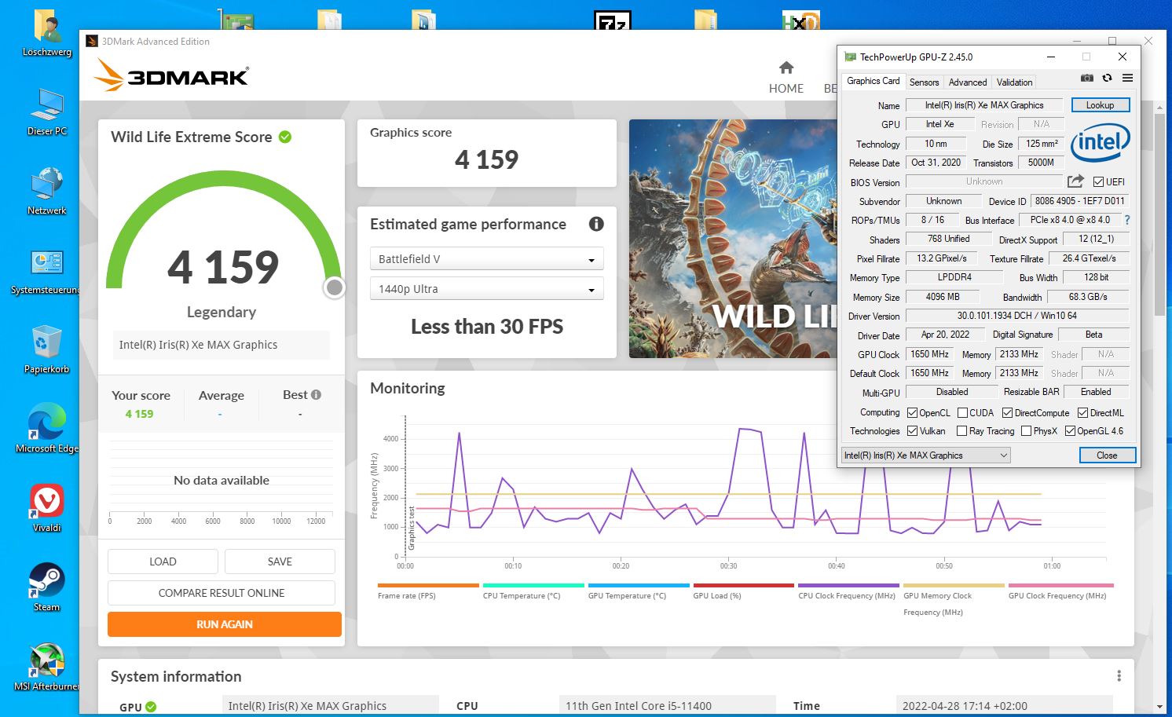1172x717 pixels.
Task: Click the LOAD button
Action: [x=163, y=562]
